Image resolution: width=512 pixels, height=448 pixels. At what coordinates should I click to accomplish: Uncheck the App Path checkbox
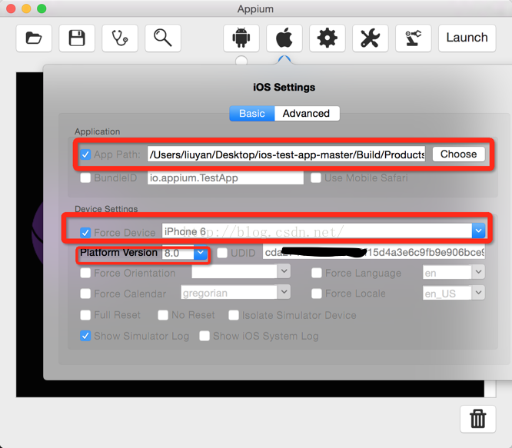click(85, 154)
